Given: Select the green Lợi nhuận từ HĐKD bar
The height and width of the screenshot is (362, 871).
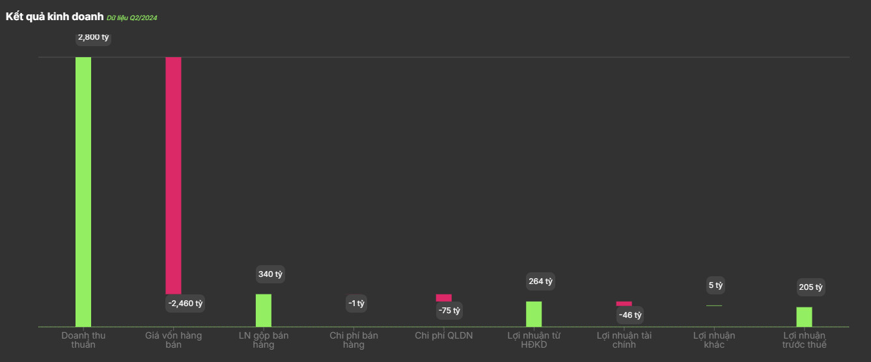Looking at the screenshot, I should point(534,314).
